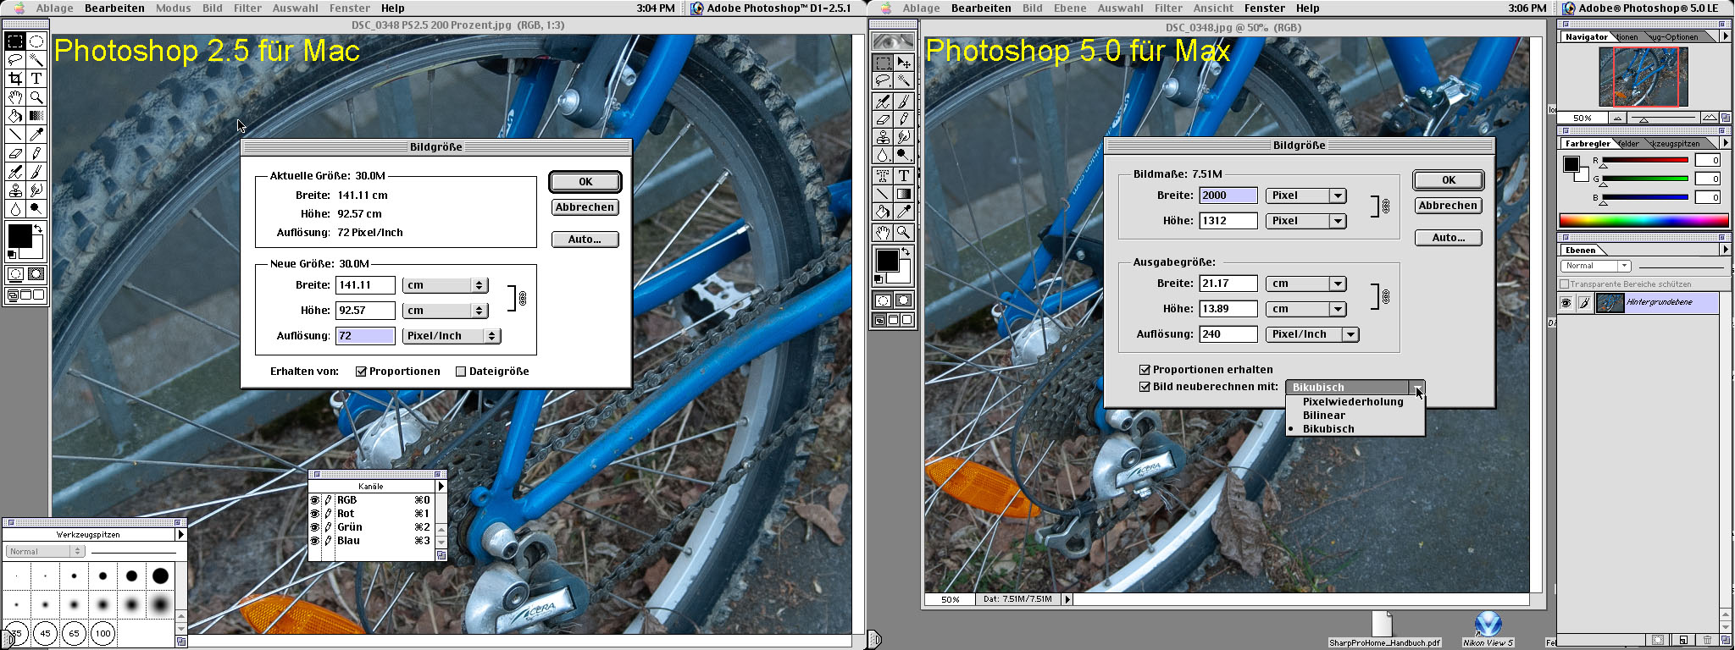
Task: Click Auto... in Photoshop 2.5 dialog
Action: point(585,240)
